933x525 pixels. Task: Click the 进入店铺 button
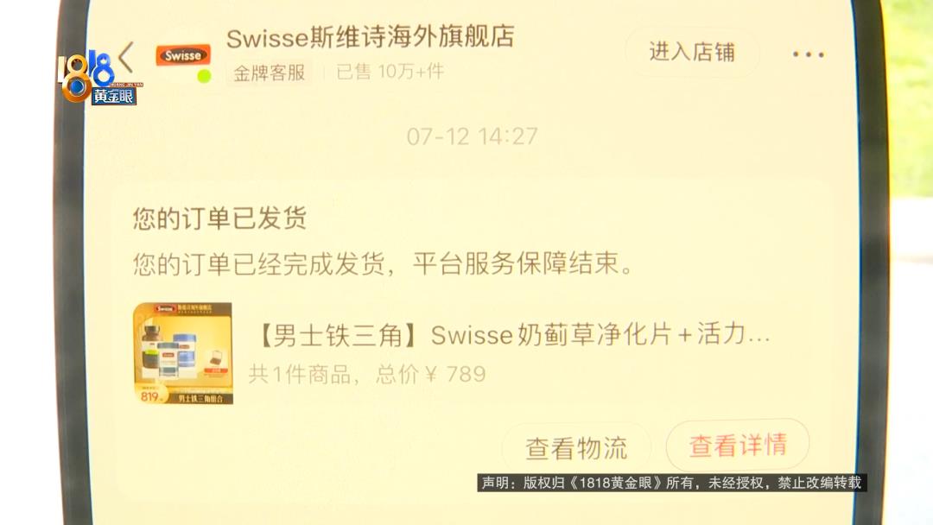point(692,53)
